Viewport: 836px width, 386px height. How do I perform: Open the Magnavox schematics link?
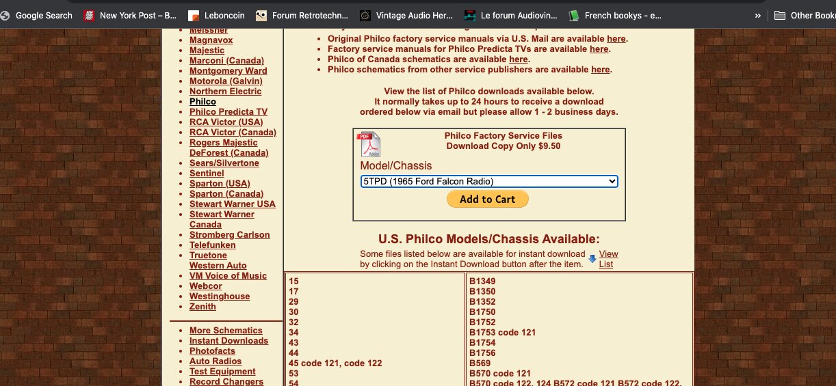(x=211, y=40)
